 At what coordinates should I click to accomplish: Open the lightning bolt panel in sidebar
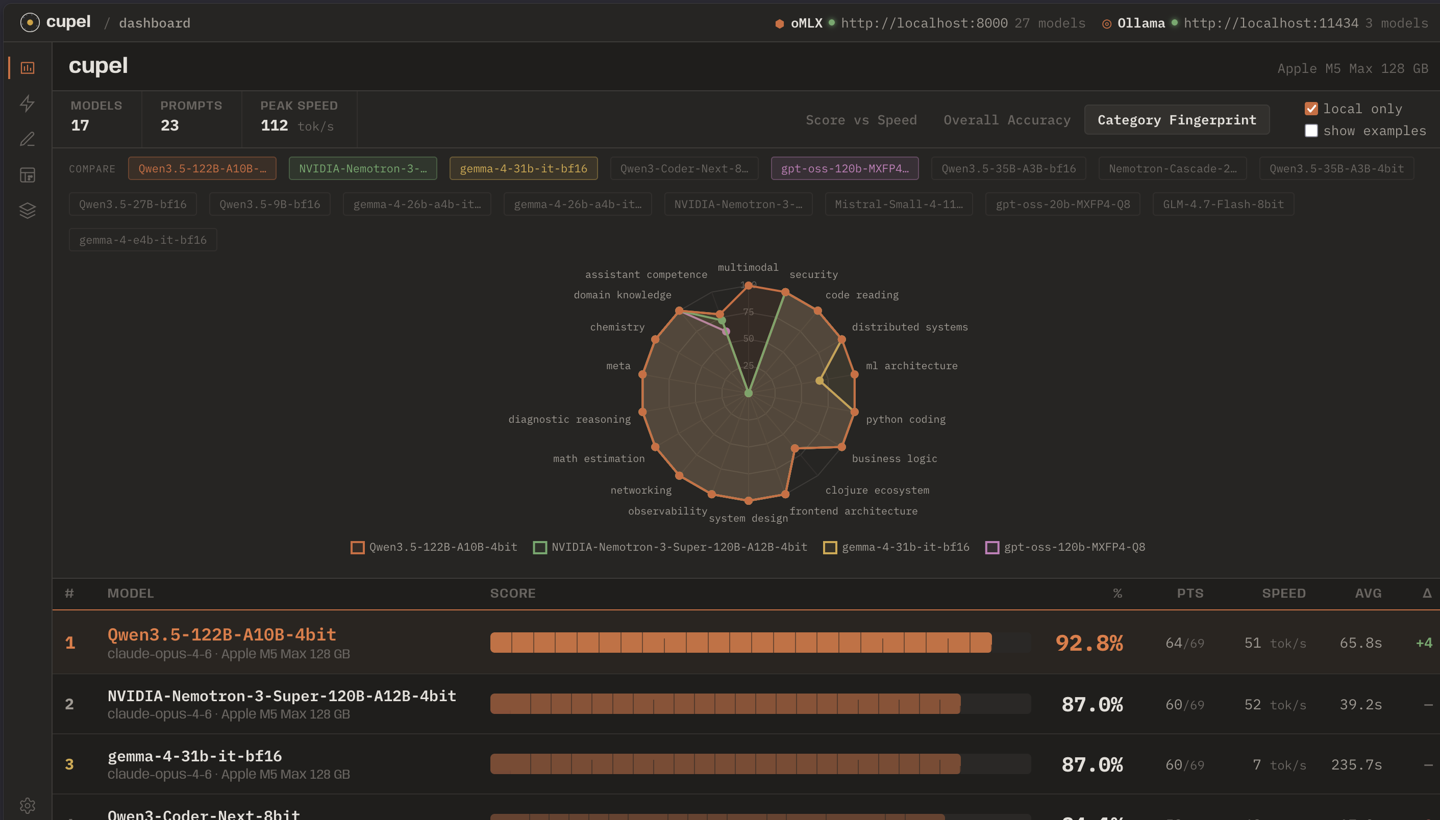click(27, 104)
